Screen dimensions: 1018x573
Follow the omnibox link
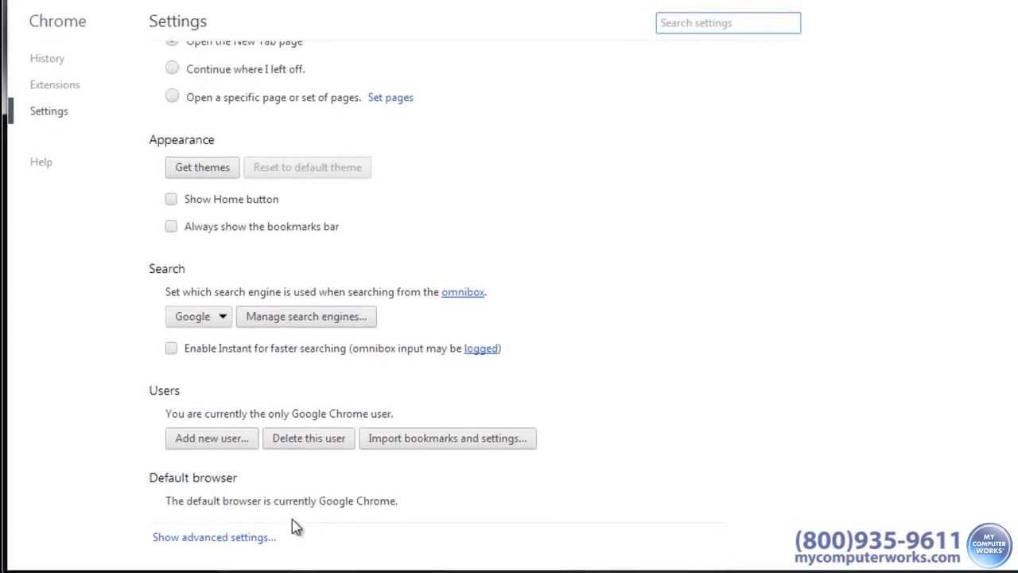(463, 292)
